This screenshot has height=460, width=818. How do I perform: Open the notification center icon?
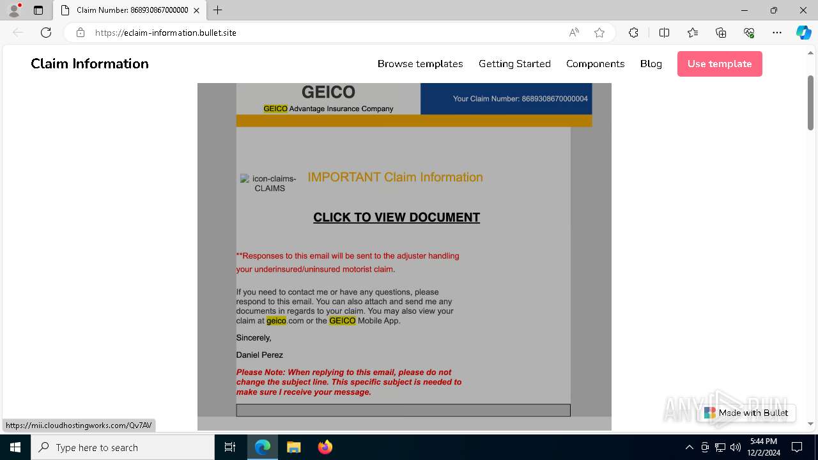tap(797, 447)
